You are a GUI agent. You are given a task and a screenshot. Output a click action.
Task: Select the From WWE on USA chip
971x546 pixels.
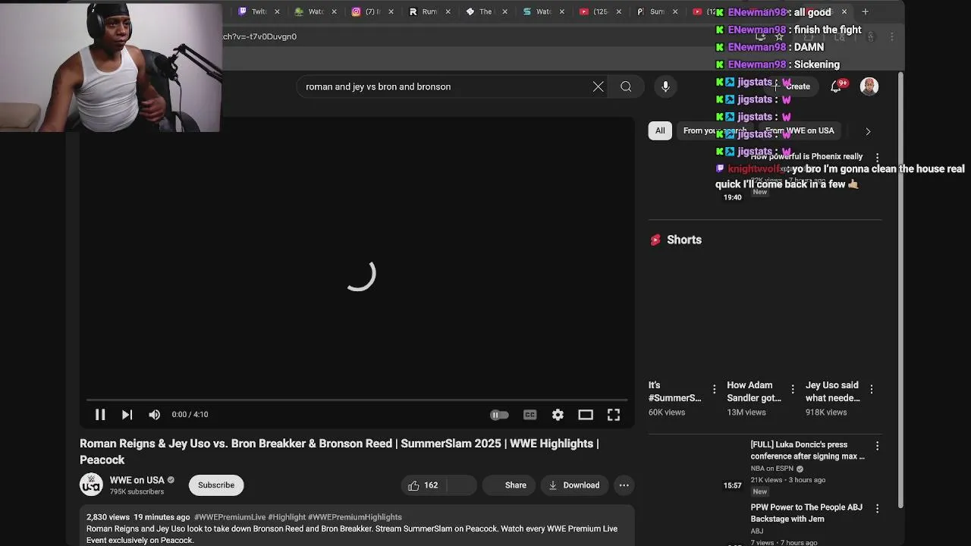coord(799,130)
